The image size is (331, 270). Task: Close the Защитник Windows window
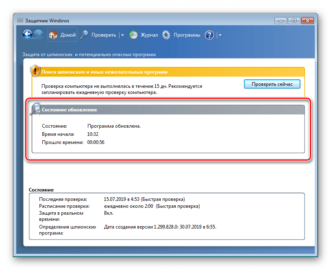(307, 21)
